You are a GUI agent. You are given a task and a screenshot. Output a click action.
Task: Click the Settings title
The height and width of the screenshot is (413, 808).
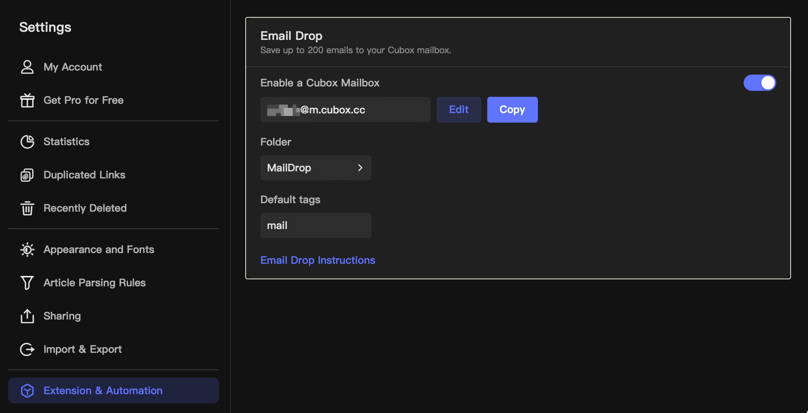tap(45, 27)
